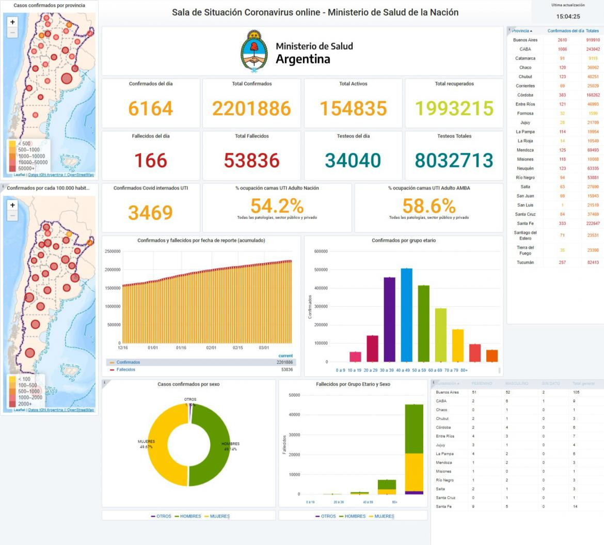
Task: Zoom in on the 'Confirmados por cada 100.000' map
Action: click(13, 205)
